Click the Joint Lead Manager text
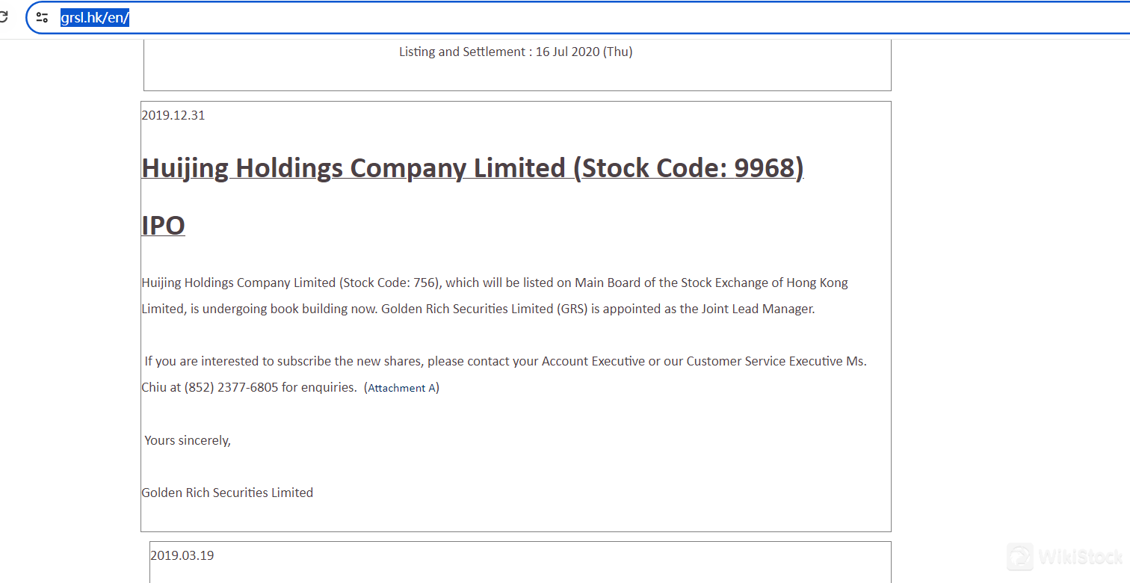Viewport: 1130px width, 583px height. [757, 309]
